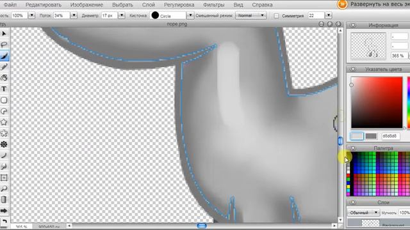Click Развернуть на весь экран button

point(380,4)
